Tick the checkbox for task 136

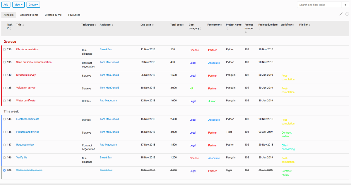[4, 50]
